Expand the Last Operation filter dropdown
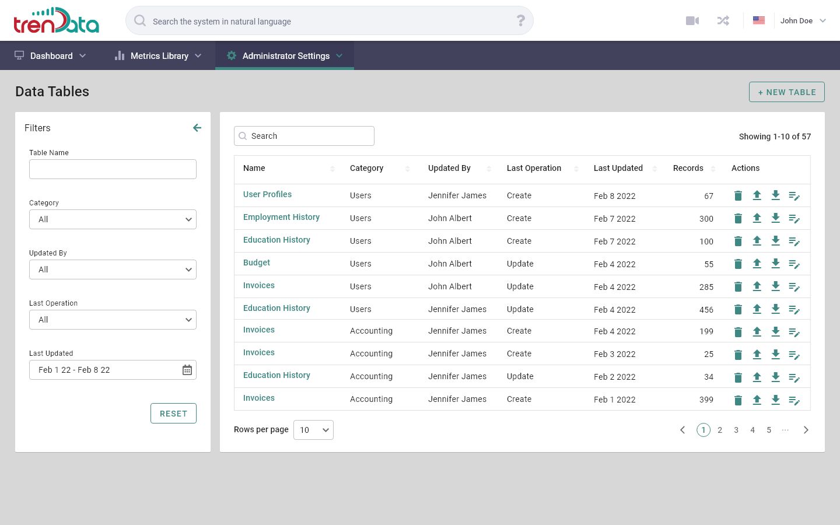 coord(113,320)
